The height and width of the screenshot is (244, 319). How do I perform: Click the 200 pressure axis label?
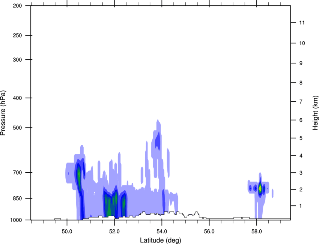point(17,6)
